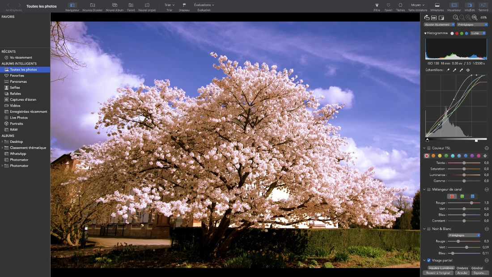Enable the Couleur TSL checkbox
This screenshot has height=277, width=492.
click(429, 148)
